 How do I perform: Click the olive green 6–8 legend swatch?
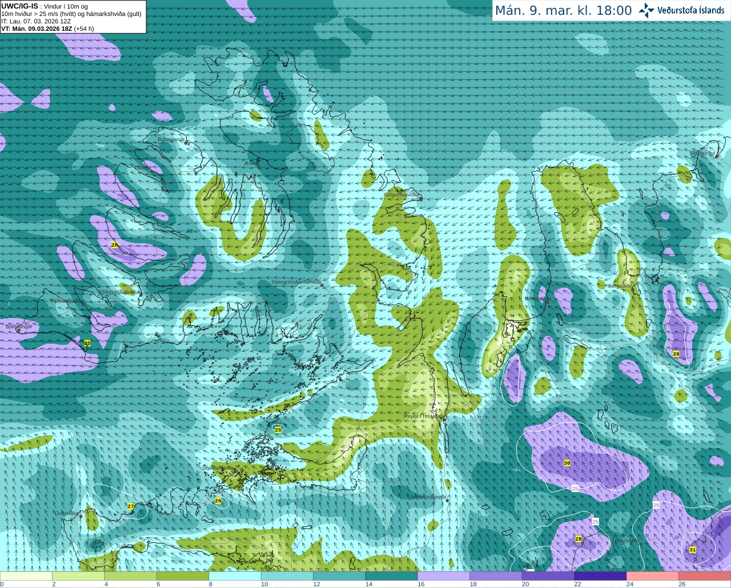point(183,577)
